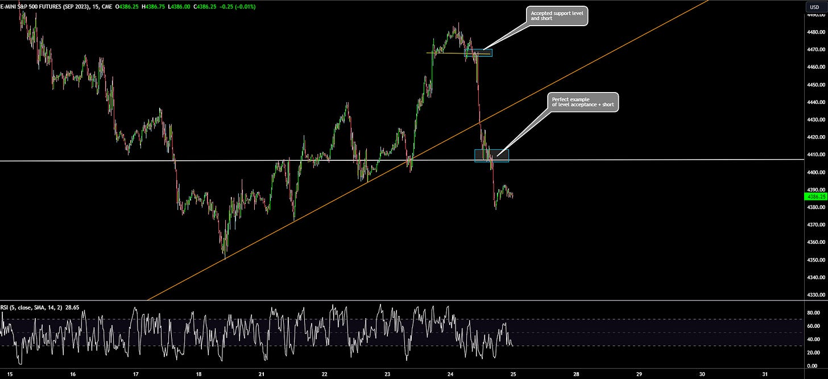Select the 'Perfect example of level acceptance + short' callout
This screenshot has width=828, height=379.
(x=583, y=103)
